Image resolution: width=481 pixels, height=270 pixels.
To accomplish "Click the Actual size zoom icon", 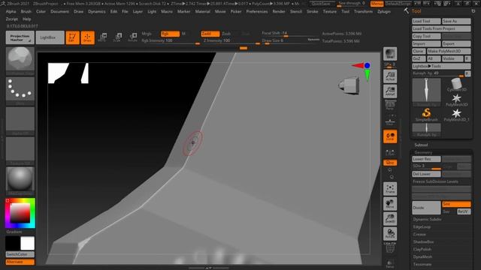I will pyautogui.click(x=390, y=76).
